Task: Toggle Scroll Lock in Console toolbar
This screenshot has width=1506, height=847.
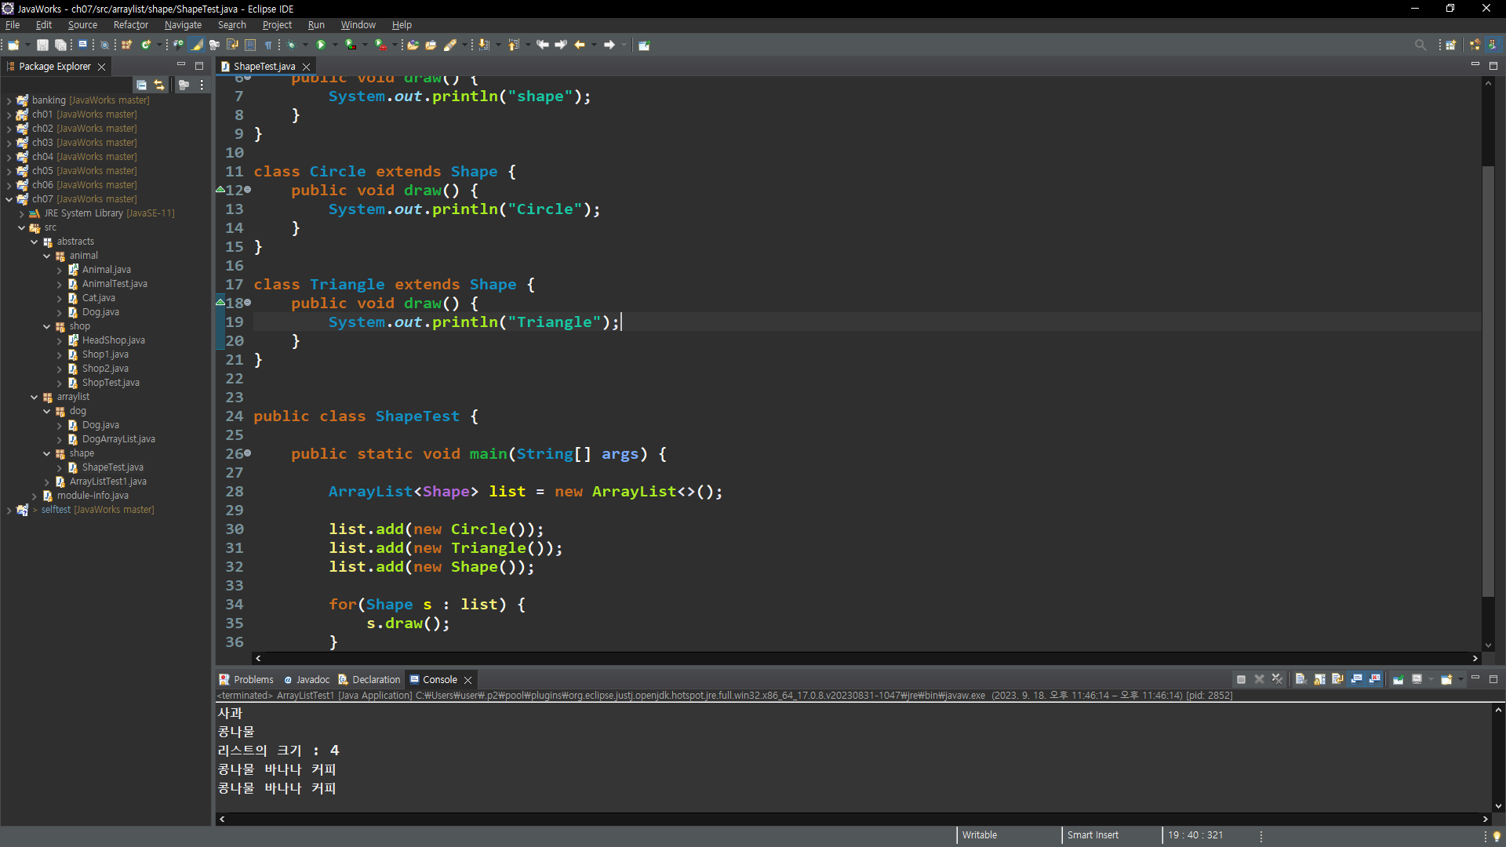Action: point(1319,679)
